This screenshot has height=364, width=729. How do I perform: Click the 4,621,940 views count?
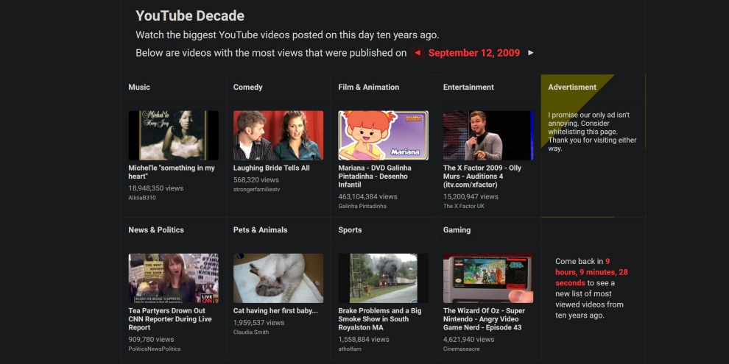[x=468, y=340]
